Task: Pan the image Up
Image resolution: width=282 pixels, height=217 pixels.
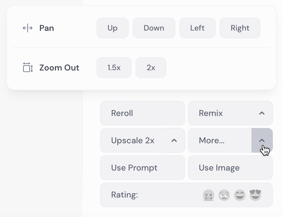Action: click(112, 28)
